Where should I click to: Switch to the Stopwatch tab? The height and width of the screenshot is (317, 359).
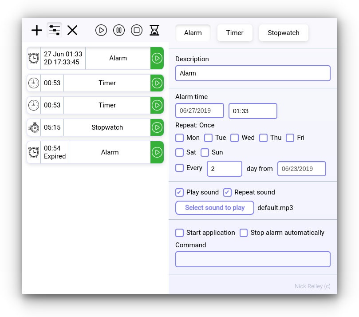point(284,33)
